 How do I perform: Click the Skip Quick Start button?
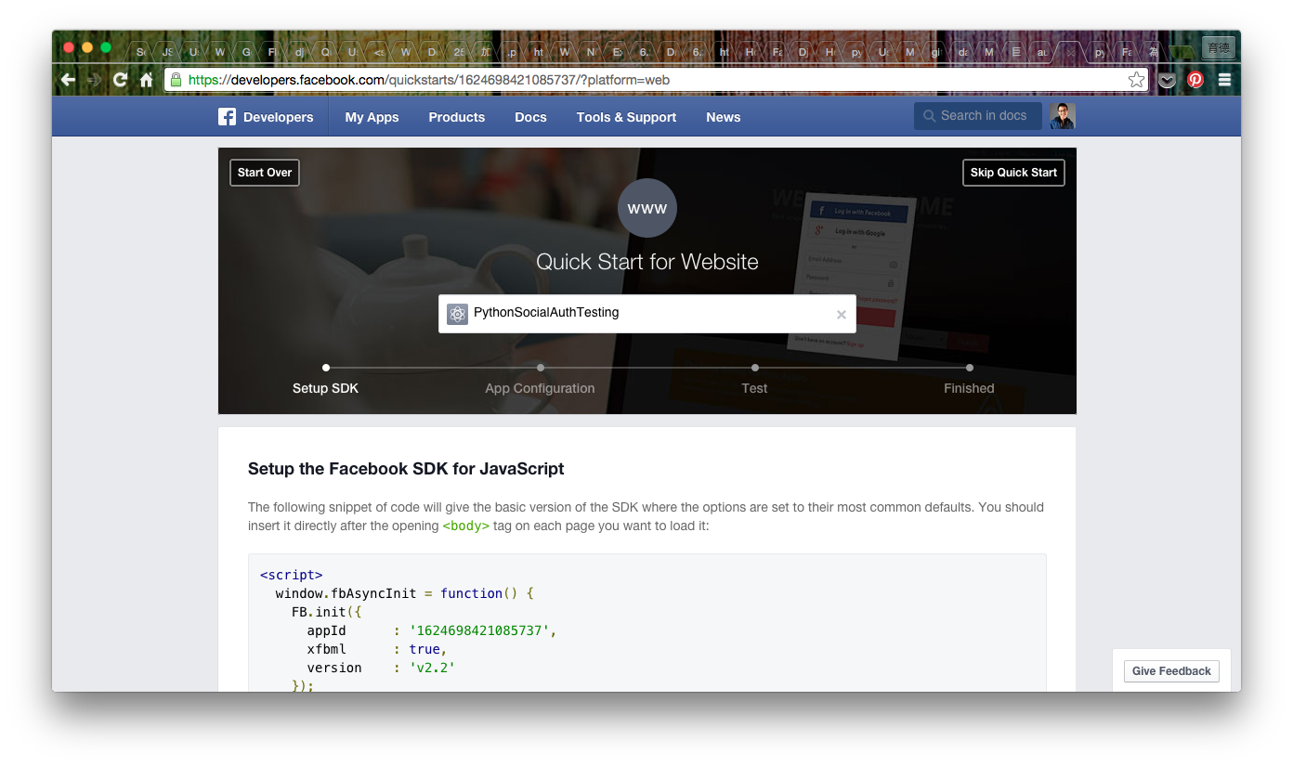1013,173
